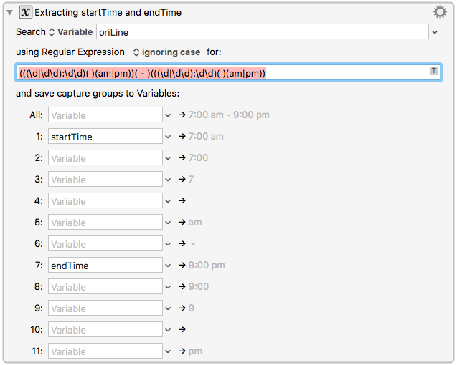Change the ignoring case popup option
This screenshot has height=365, width=457.
click(x=166, y=52)
